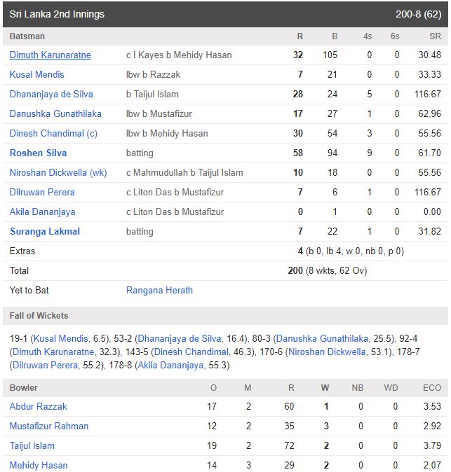Open Mehidy Hasan bowler link
Image resolution: width=451 pixels, height=472 pixels.
[x=39, y=465]
